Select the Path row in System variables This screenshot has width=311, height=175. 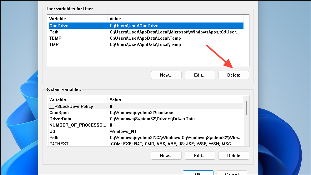(x=146, y=137)
